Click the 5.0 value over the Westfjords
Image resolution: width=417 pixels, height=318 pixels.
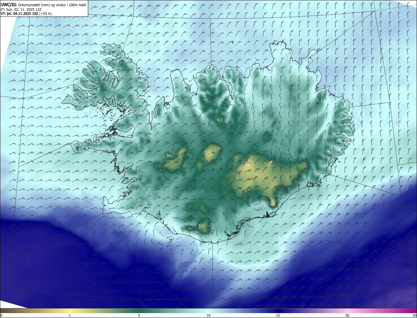point(99,81)
